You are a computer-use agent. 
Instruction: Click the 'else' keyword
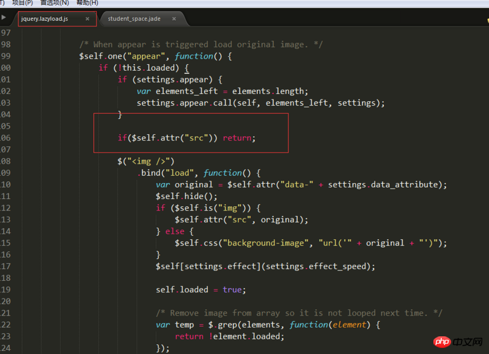(175, 231)
